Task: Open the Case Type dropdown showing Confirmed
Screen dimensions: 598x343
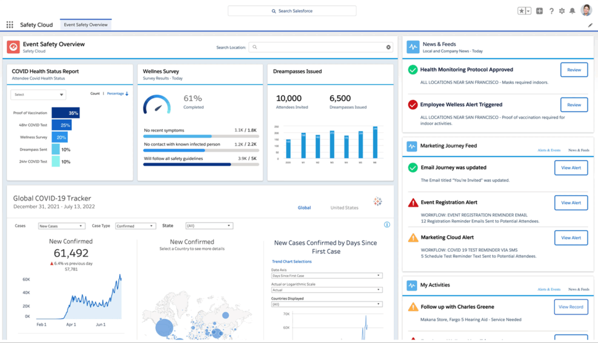Action: pos(135,226)
